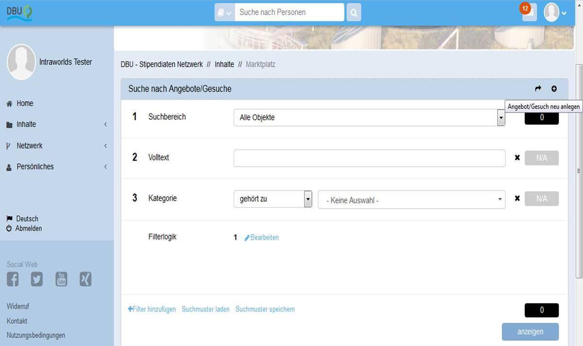
Task: Click the 'anzeigen' button
Action: [530, 332]
